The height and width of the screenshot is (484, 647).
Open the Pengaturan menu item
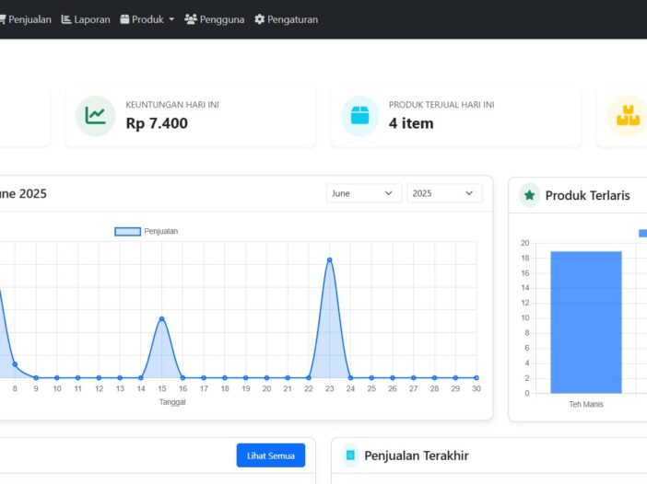(x=287, y=19)
